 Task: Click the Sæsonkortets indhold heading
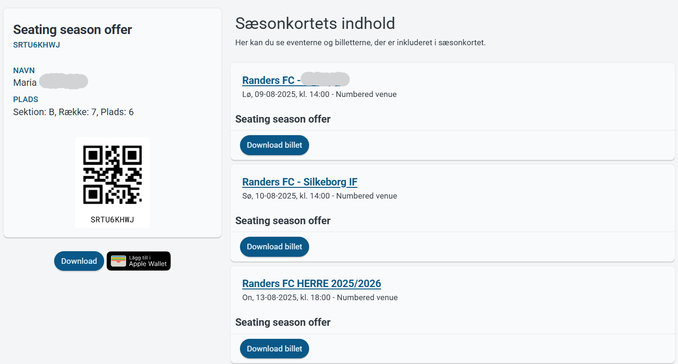[x=315, y=23]
